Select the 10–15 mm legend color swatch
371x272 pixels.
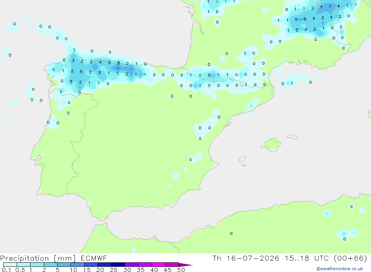pyautogui.click(x=78, y=265)
